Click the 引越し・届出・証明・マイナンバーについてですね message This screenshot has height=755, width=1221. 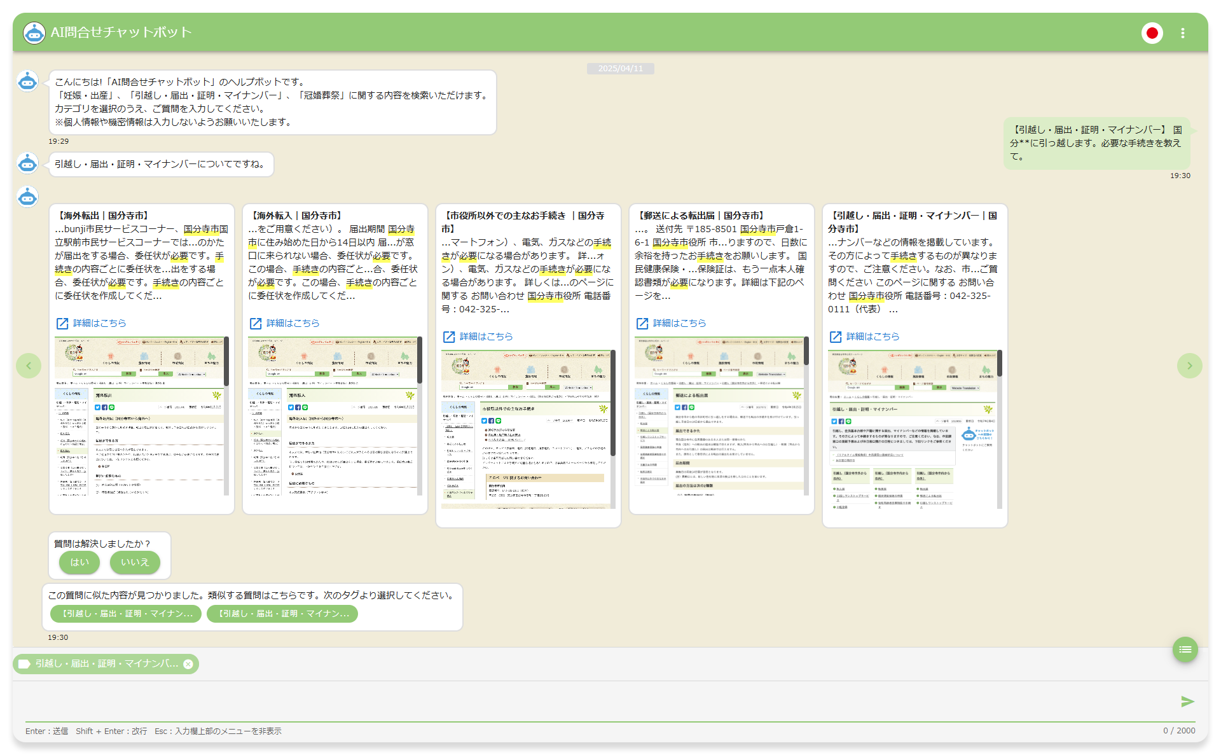pos(162,164)
